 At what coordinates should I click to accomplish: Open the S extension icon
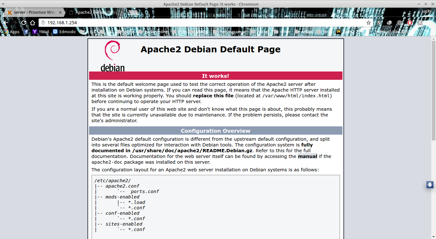point(379,23)
